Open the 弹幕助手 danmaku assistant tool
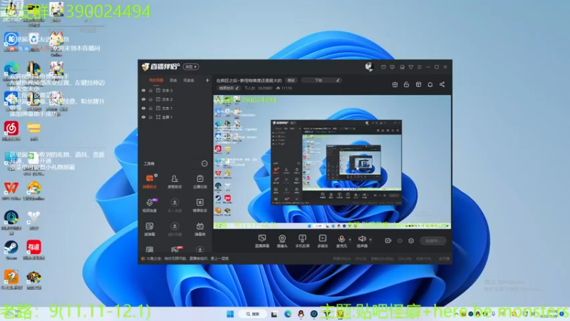The image size is (570, 321). click(x=150, y=181)
